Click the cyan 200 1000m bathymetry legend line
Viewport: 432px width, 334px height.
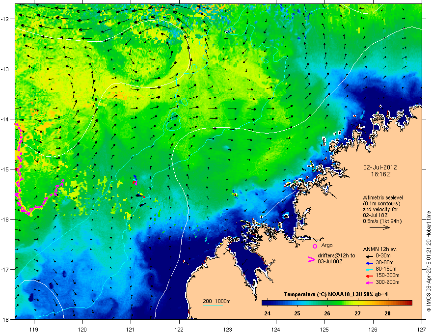pyautogui.click(x=213, y=306)
